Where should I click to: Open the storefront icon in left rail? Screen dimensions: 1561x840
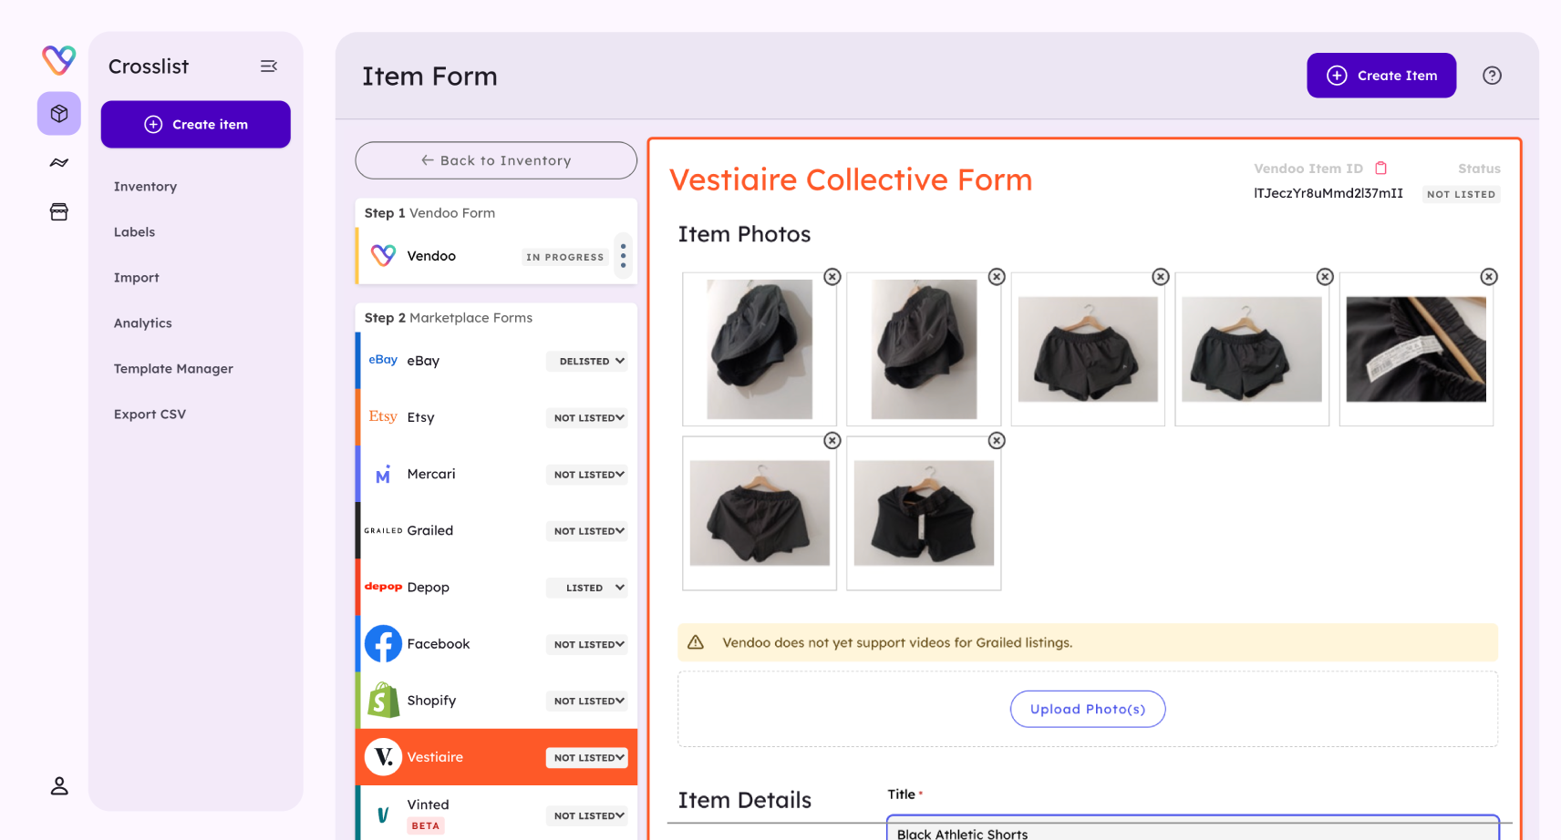59,212
